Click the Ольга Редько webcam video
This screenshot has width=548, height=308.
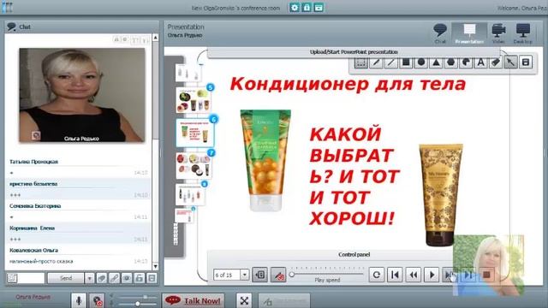point(82,95)
